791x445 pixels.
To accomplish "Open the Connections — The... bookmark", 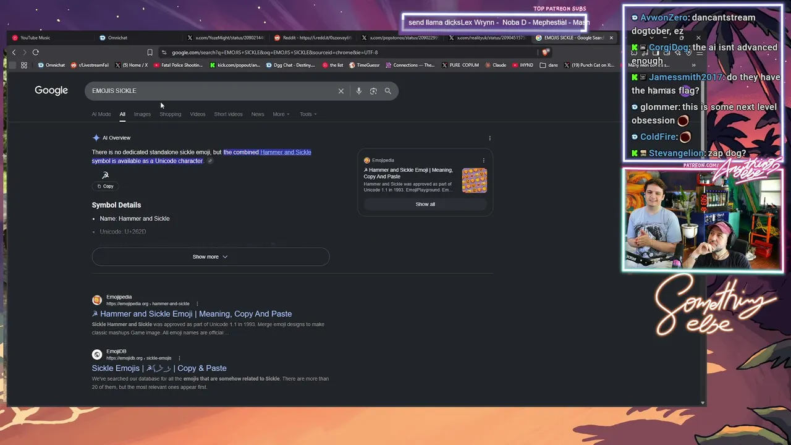I will tap(410, 65).
